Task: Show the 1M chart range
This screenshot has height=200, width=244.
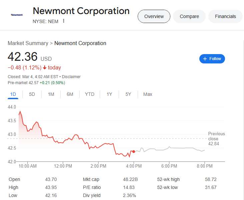Action: tap(51, 94)
